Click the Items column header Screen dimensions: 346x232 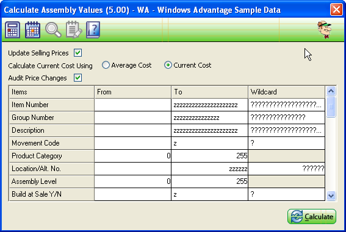point(52,92)
